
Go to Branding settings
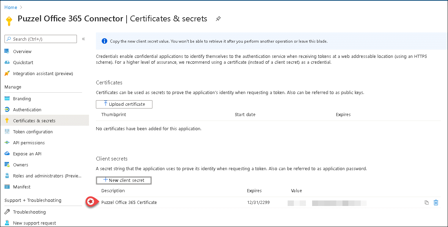[22, 99]
